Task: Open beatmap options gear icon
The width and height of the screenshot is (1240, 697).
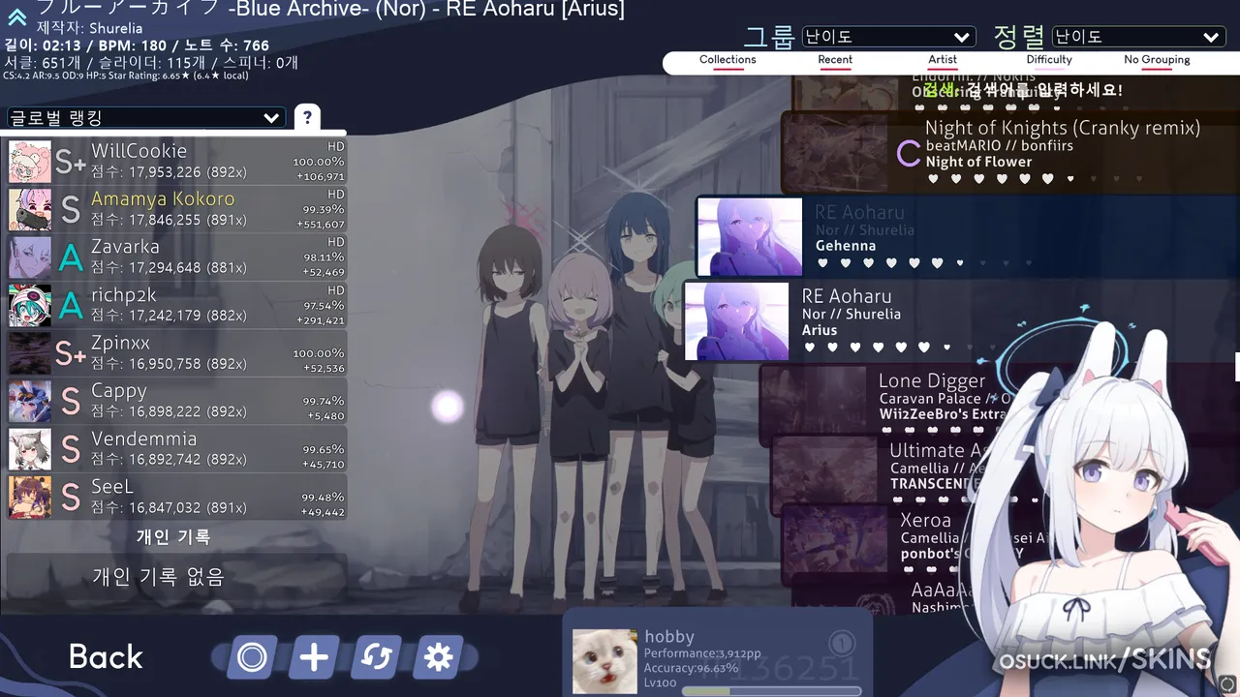Action: tap(438, 657)
